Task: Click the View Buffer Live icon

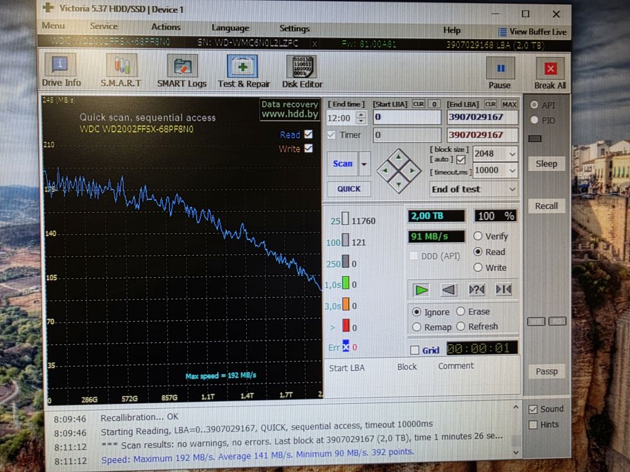Action: click(502, 32)
